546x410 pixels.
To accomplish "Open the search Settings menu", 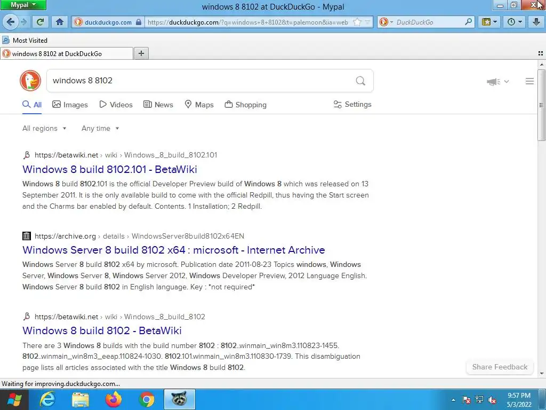I will pyautogui.click(x=352, y=104).
